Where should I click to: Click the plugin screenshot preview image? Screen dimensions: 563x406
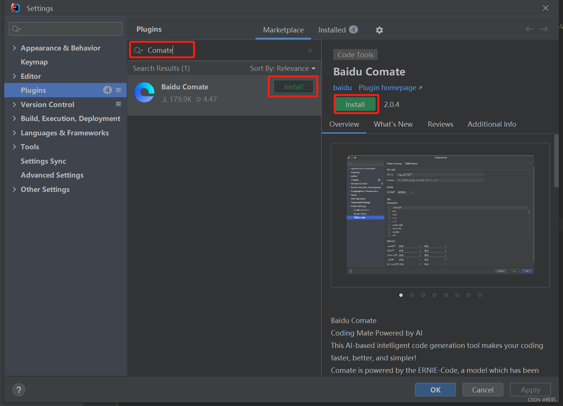440,215
